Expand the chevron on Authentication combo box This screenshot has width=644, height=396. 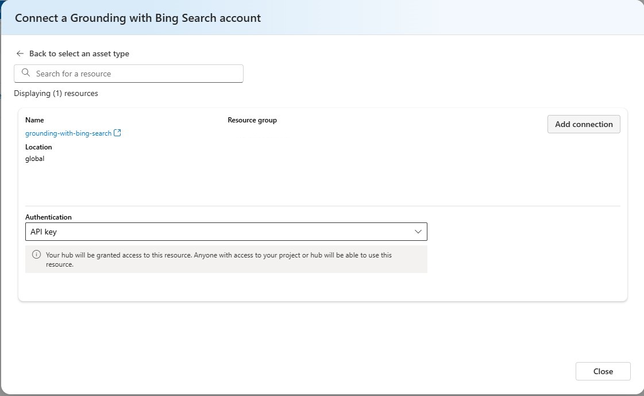[x=418, y=232]
